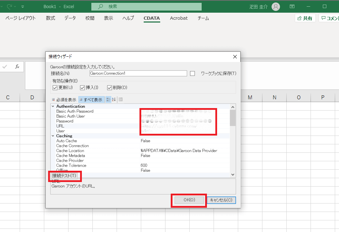Open the quick access toolbar customize dropdown
The width and height of the screenshot is (339, 232).
click(x=23, y=6)
